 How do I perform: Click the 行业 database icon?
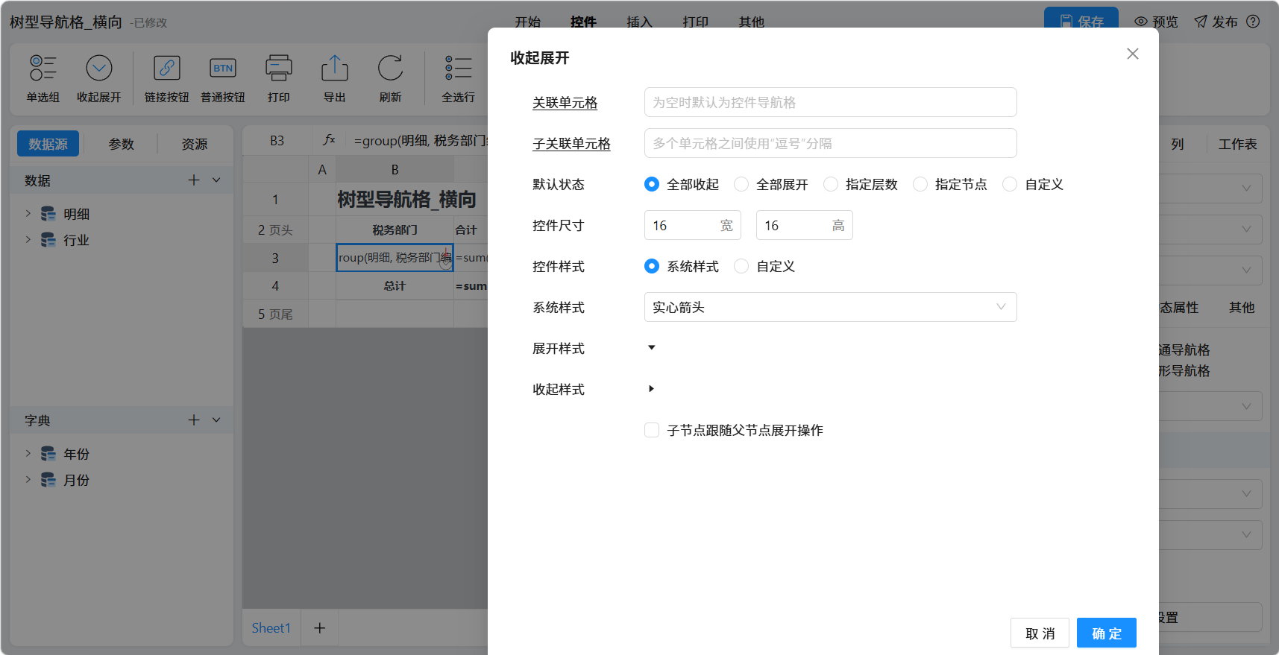click(x=48, y=240)
